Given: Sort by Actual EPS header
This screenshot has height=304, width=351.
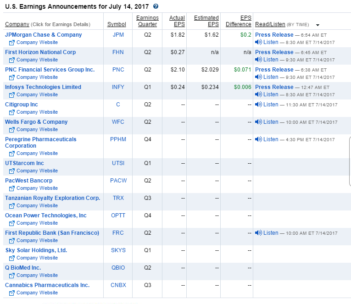Looking at the screenshot, I should 177,21.
